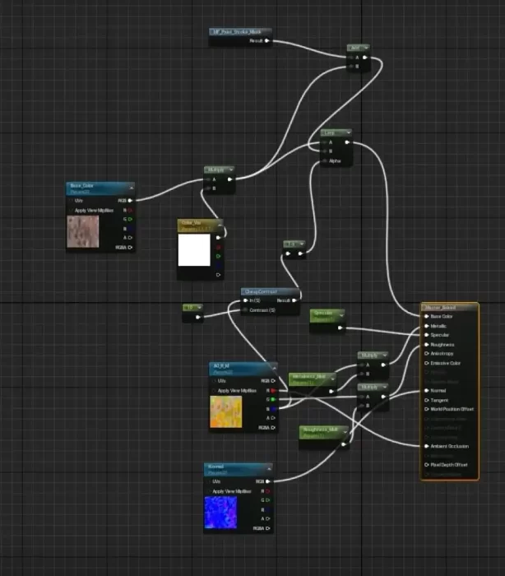
Task: Click the Roughness input pin on the result node
Action: click(x=425, y=344)
